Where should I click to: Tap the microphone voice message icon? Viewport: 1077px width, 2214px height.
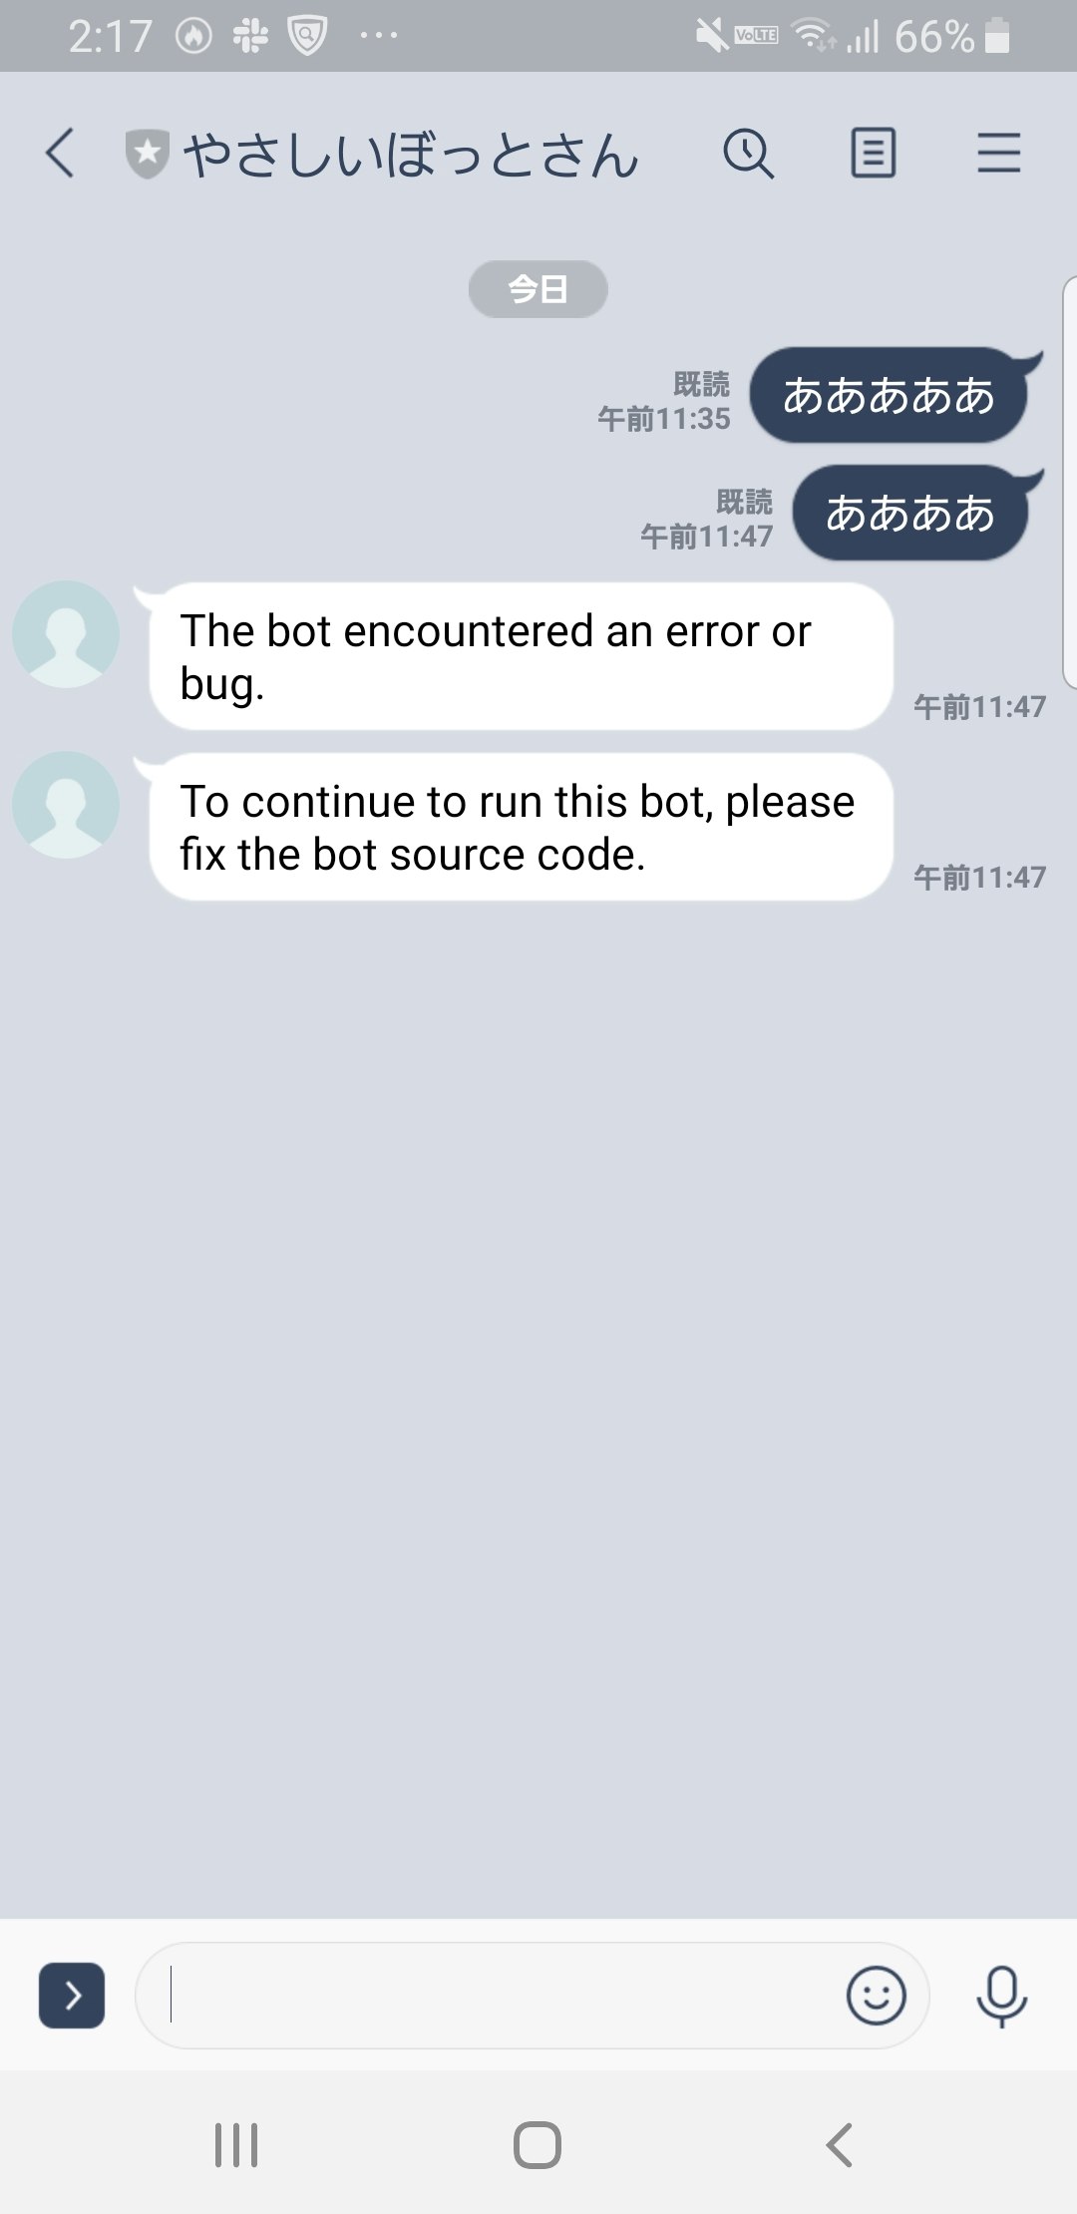tap(1001, 1997)
